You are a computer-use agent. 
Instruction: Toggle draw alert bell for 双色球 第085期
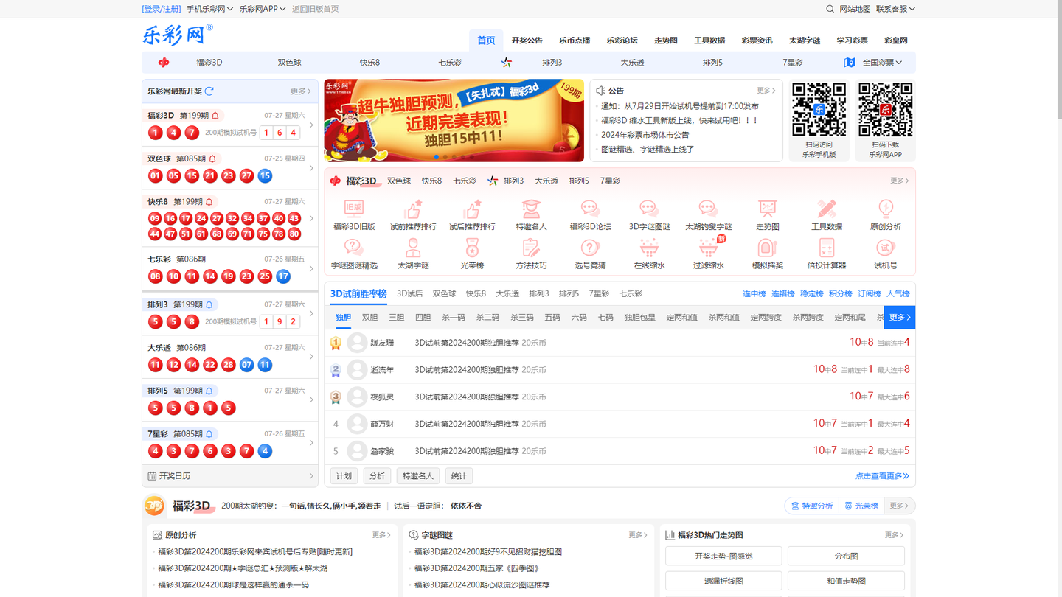tap(212, 159)
